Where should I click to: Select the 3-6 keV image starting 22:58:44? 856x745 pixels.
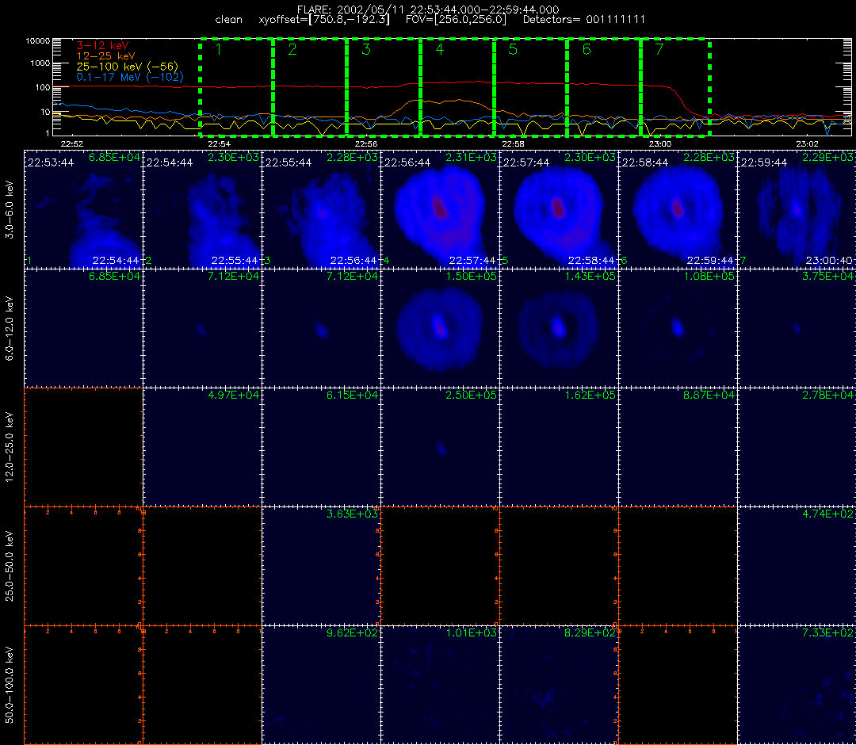pos(678,209)
